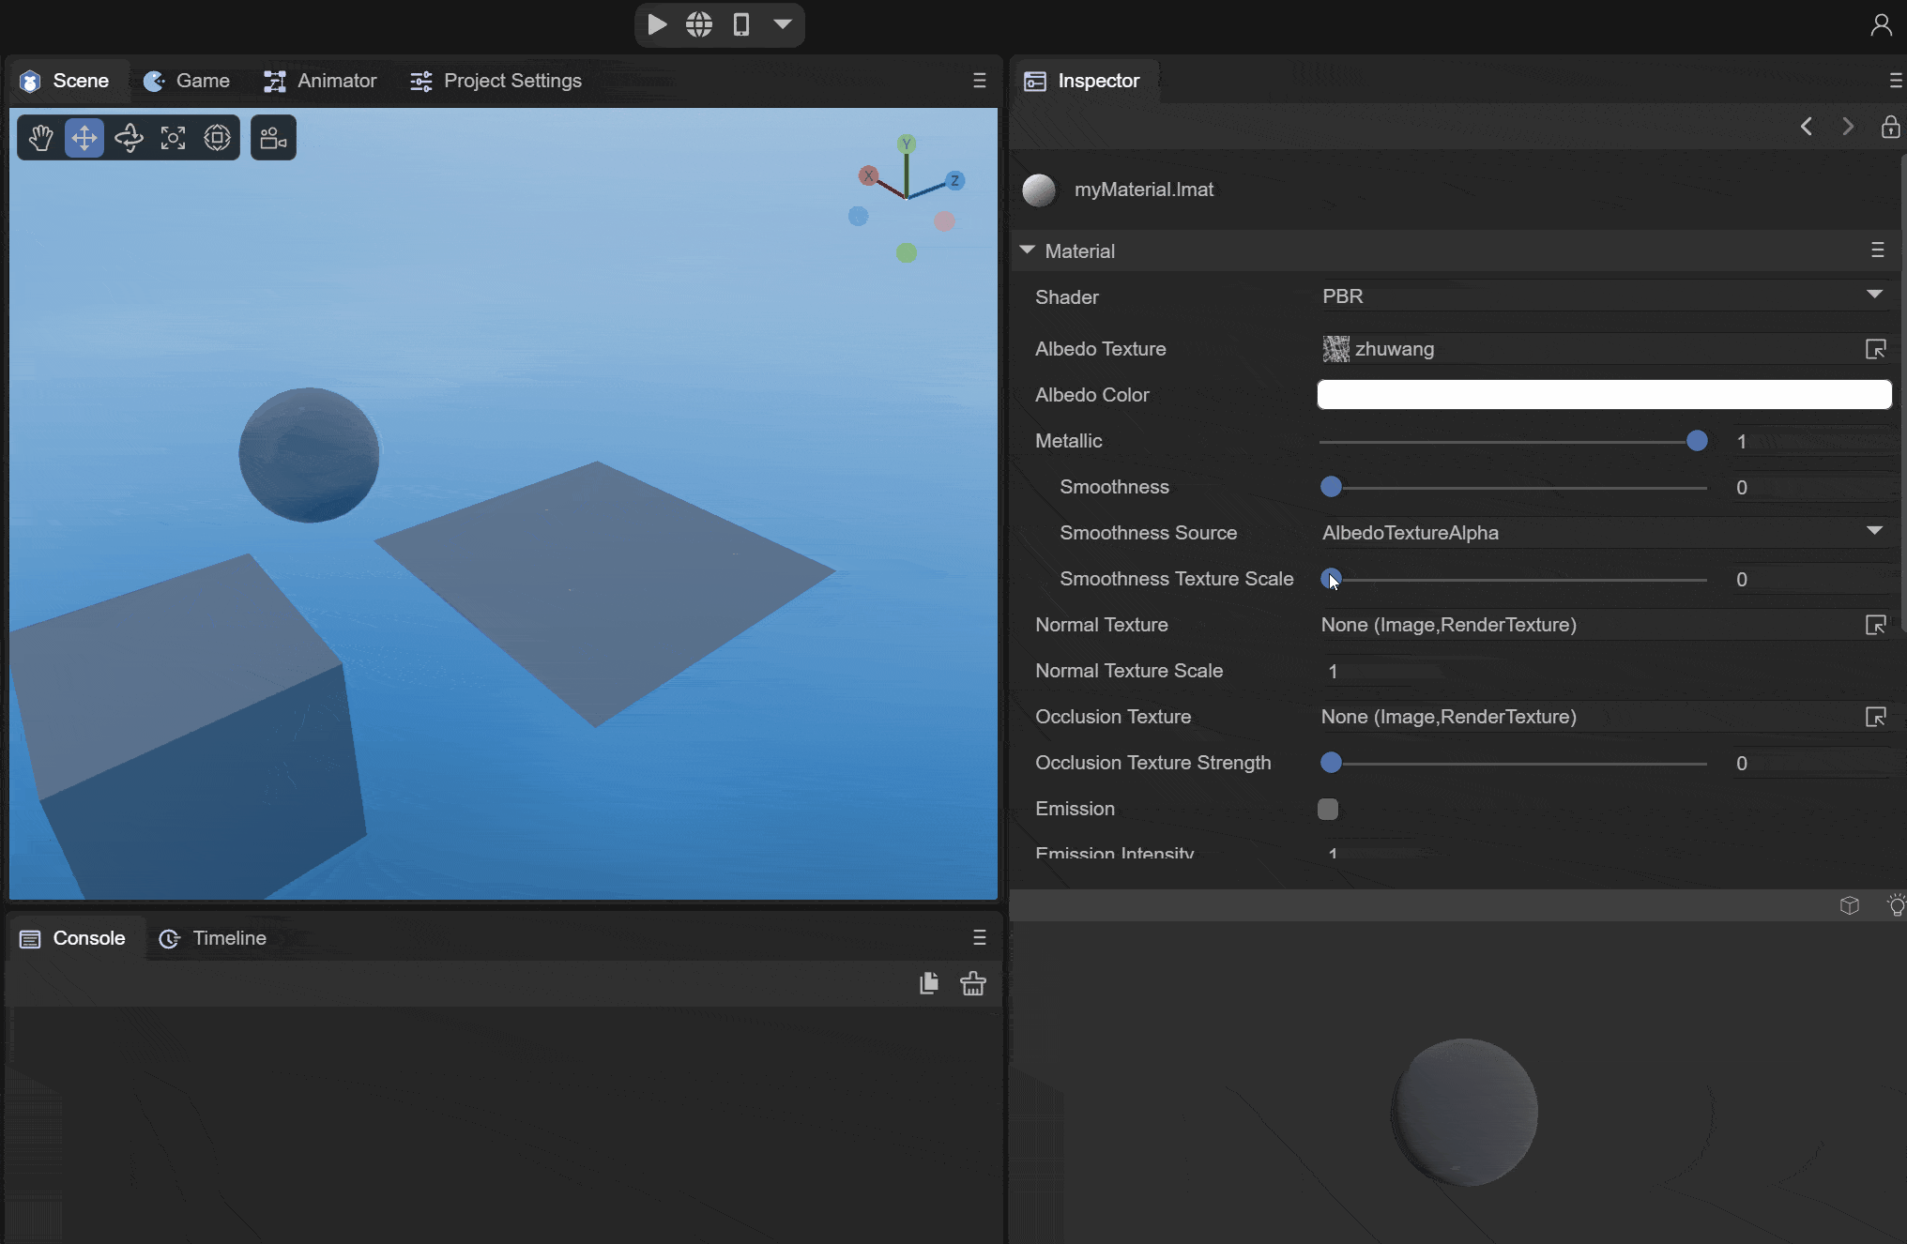Image resolution: width=1907 pixels, height=1244 pixels.
Task: Toggle the preview light bulb icon
Action: coord(1896,905)
